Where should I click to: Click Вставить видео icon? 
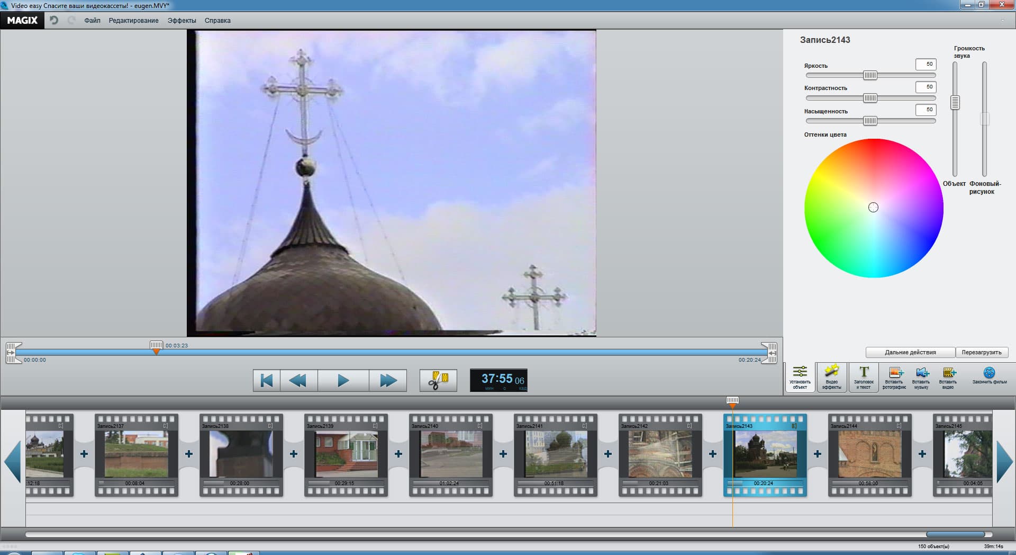tap(948, 377)
